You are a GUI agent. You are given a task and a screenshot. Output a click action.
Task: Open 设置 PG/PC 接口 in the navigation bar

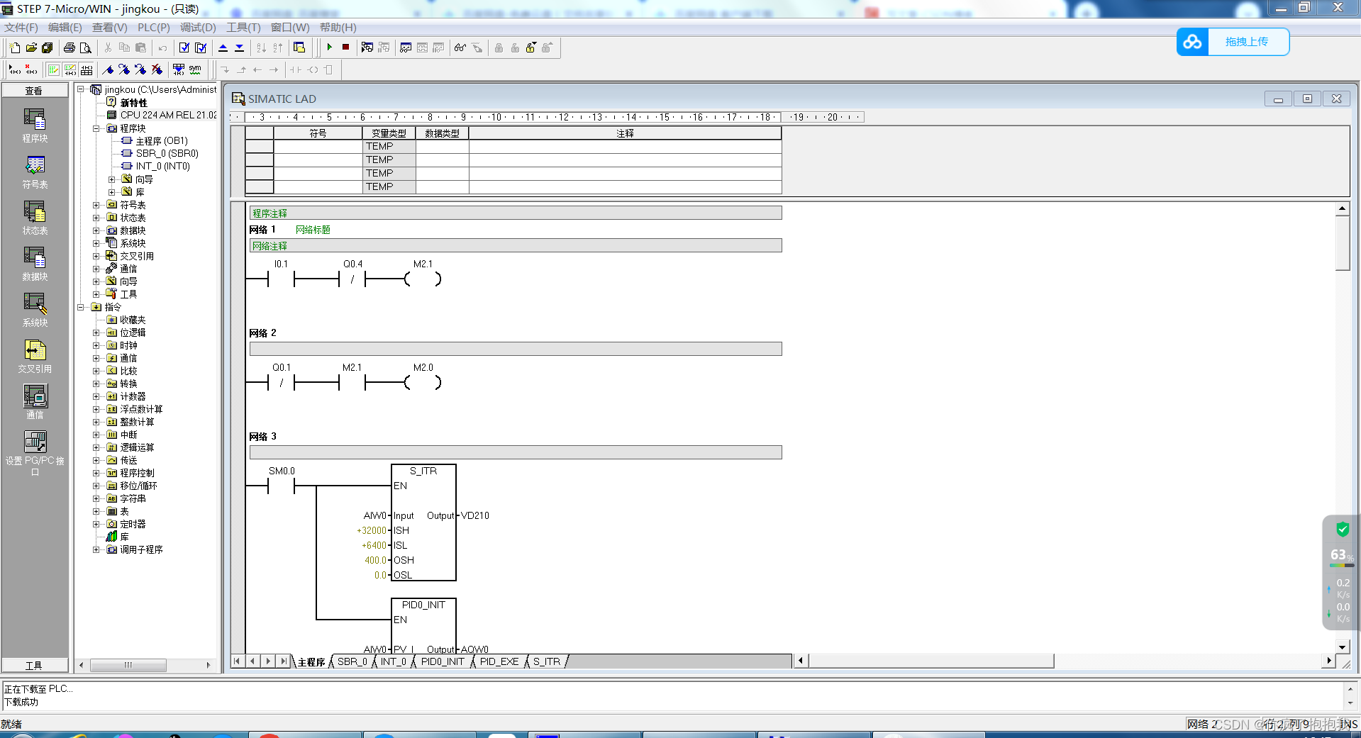click(x=35, y=453)
